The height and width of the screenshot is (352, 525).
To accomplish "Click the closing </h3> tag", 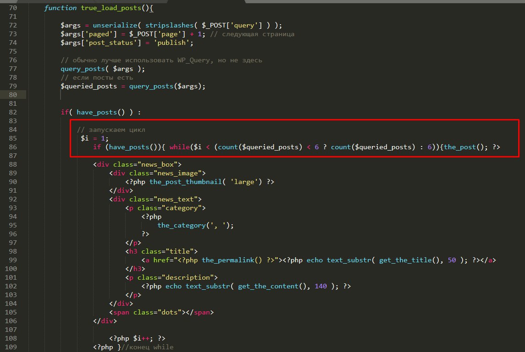I will 135,269.
